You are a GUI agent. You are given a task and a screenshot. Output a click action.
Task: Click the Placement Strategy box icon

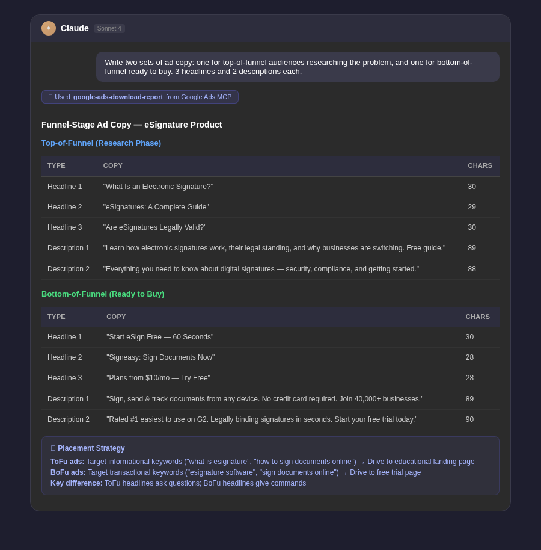point(53,448)
